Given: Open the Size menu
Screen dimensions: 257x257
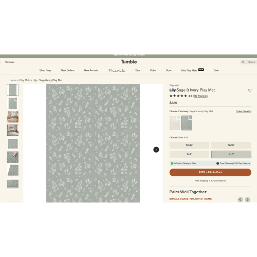Looking at the screenshot, I should click(x=138, y=70).
